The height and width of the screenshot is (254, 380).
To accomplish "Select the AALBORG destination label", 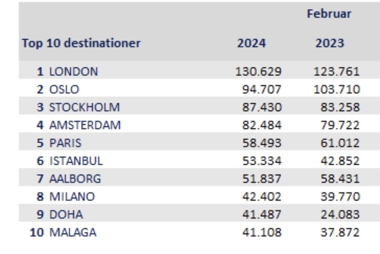I will [x=75, y=179].
